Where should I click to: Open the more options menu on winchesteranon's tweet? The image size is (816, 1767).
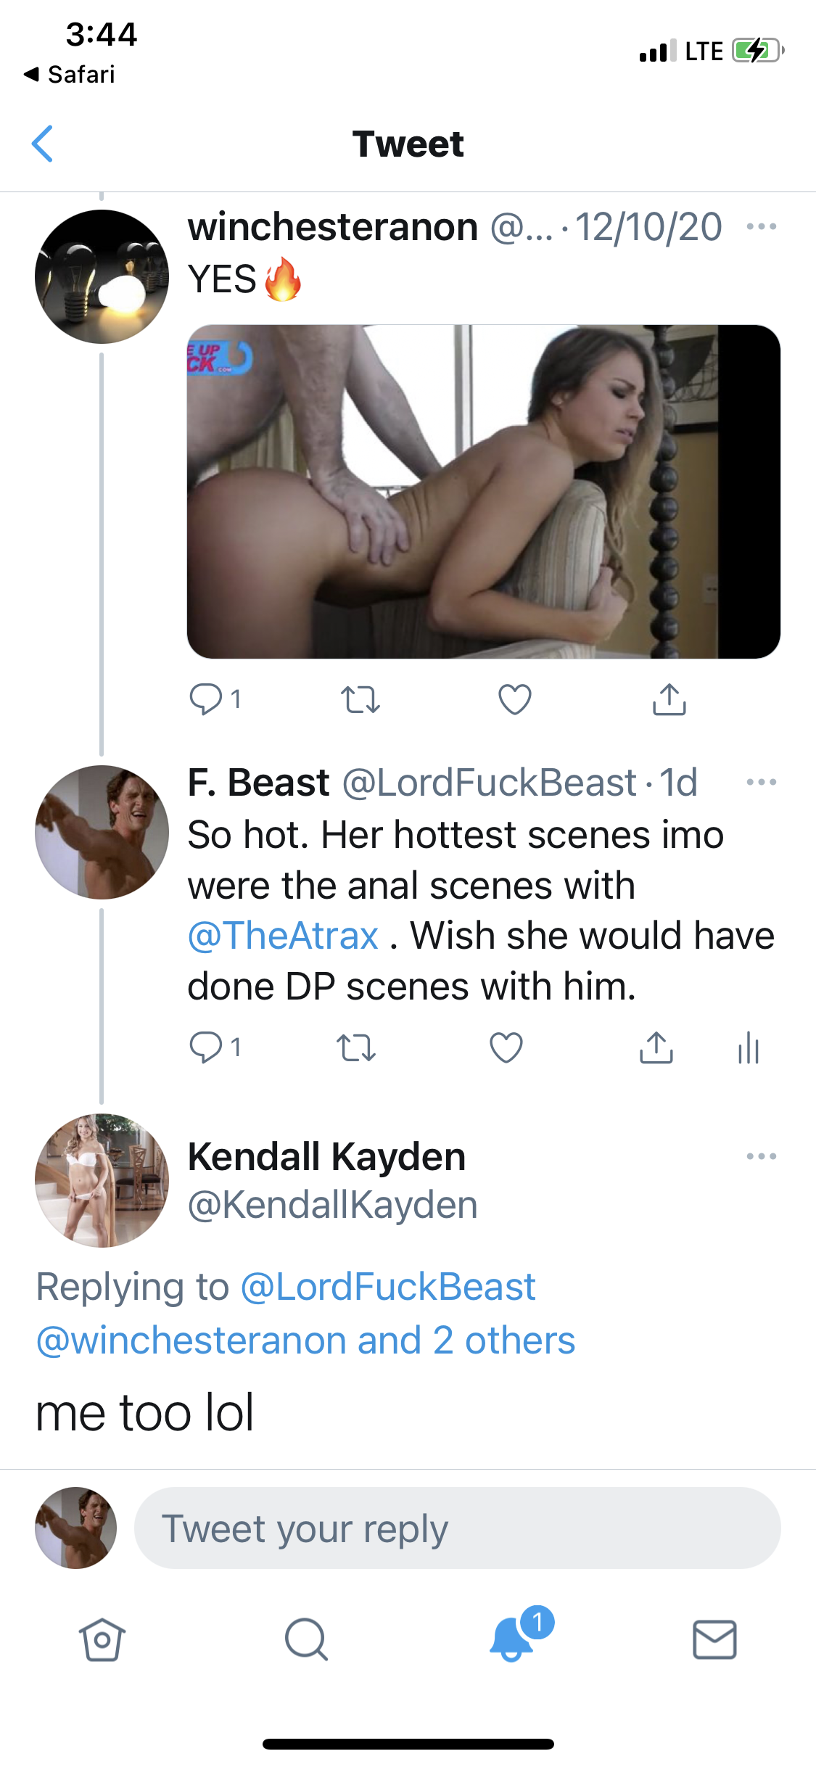click(761, 227)
